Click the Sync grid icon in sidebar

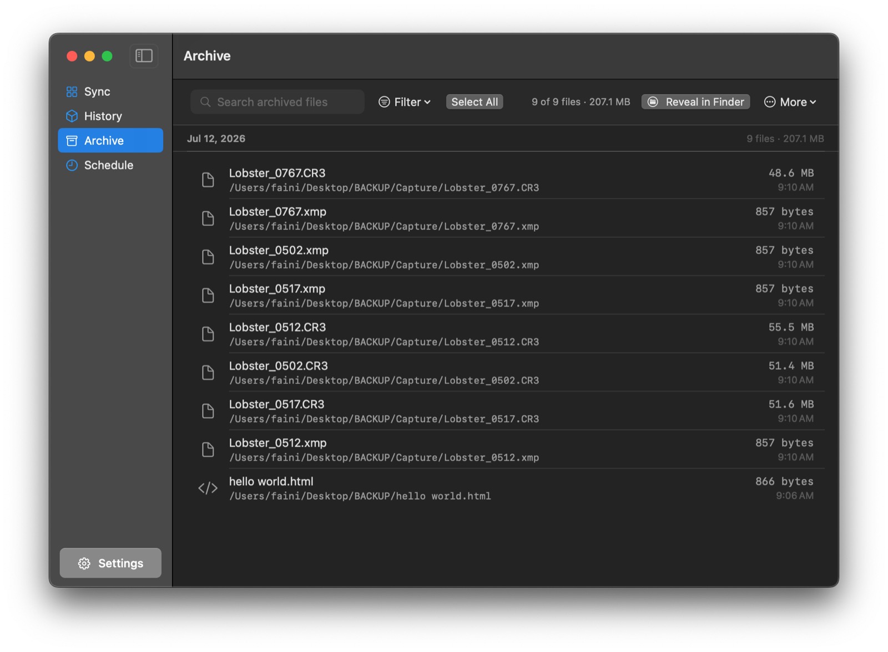72,91
